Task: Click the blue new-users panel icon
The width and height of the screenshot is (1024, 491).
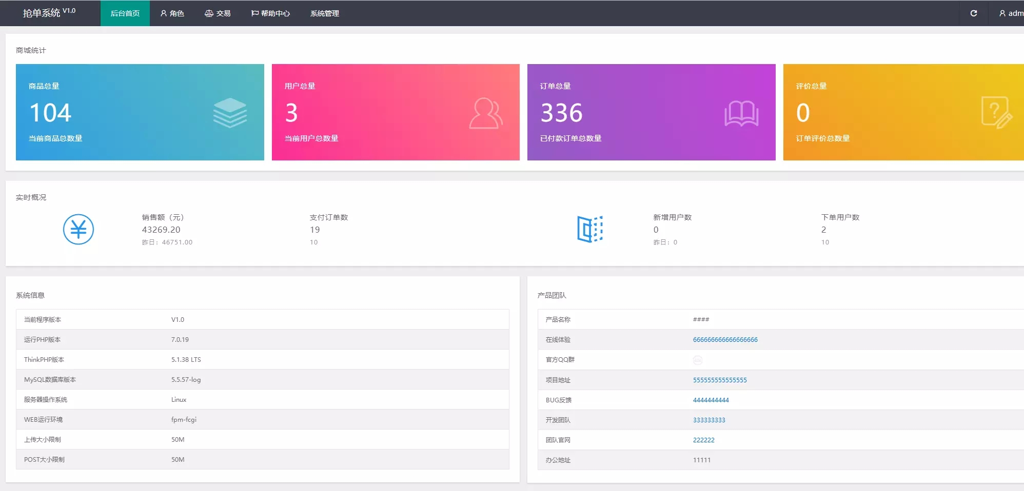Action: [x=589, y=229]
